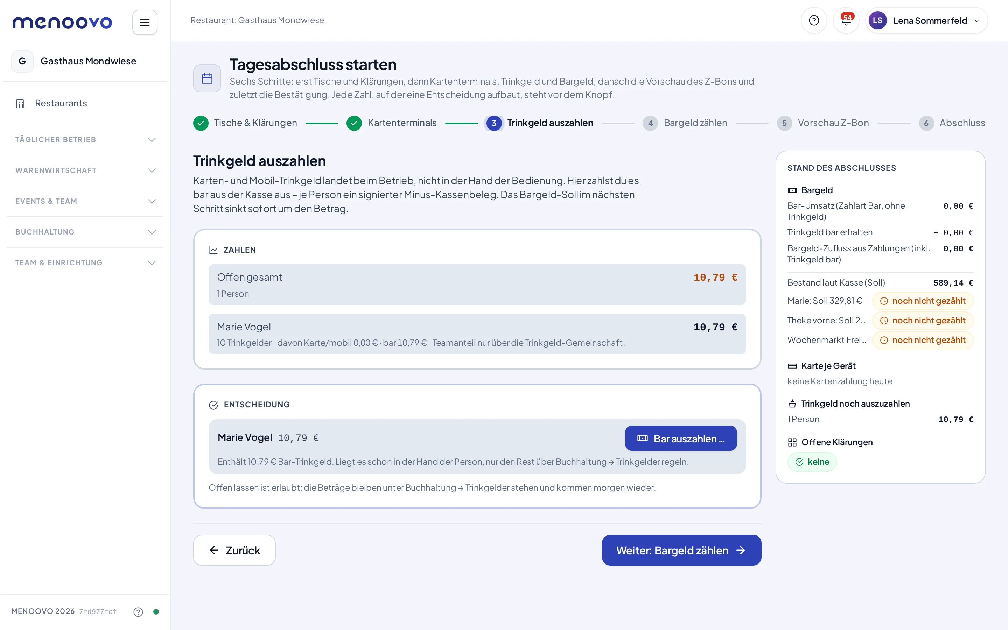Click 'Bestand laut Kasse (Soll)' 589,14 € value
The image size is (1008, 630).
point(953,283)
